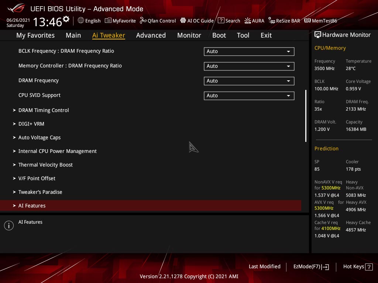Switch to My Favorites tab
The width and height of the screenshot is (378, 283).
[35, 35]
